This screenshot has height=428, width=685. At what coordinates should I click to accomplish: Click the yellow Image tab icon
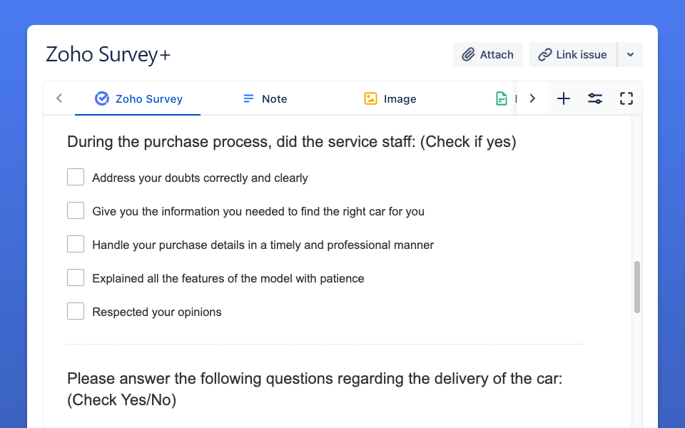(x=370, y=99)
